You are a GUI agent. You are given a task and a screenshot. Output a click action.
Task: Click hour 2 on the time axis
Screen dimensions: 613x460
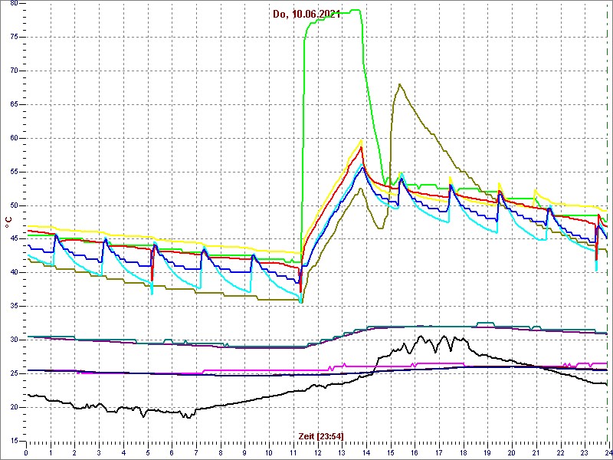coord(74,452)
